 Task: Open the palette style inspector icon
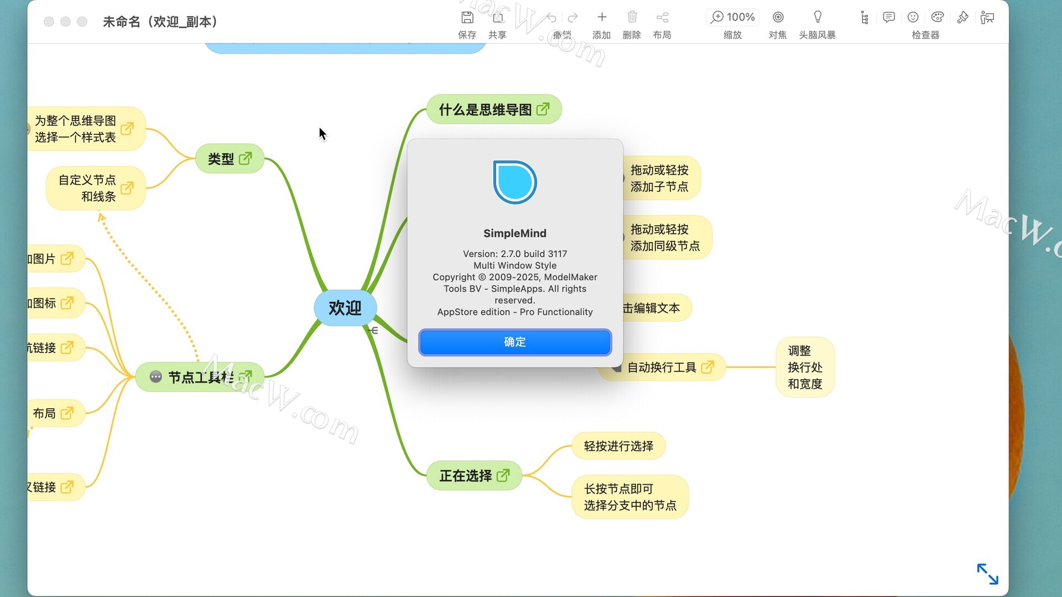(938, 17)
